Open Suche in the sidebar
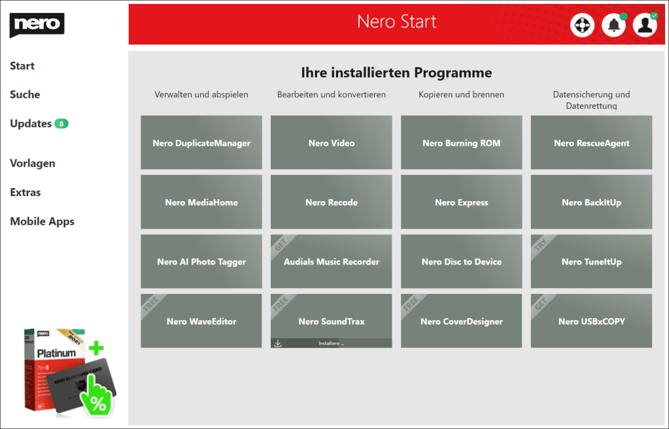Viewport: 669px width, 429px height. tap(25, 95)
